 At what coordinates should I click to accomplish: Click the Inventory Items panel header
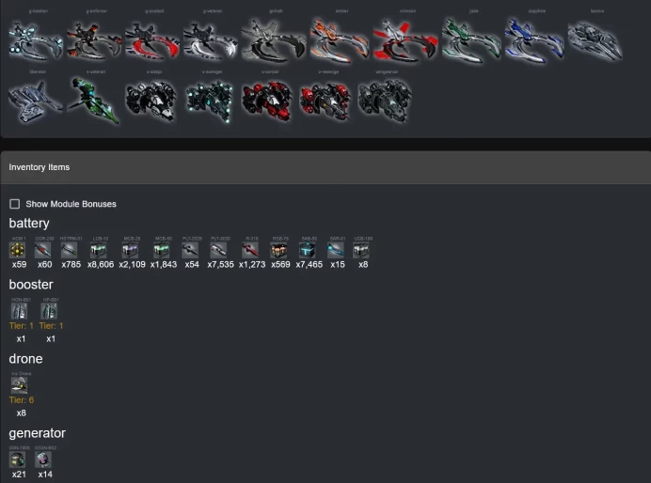click(x=325, y=167)
